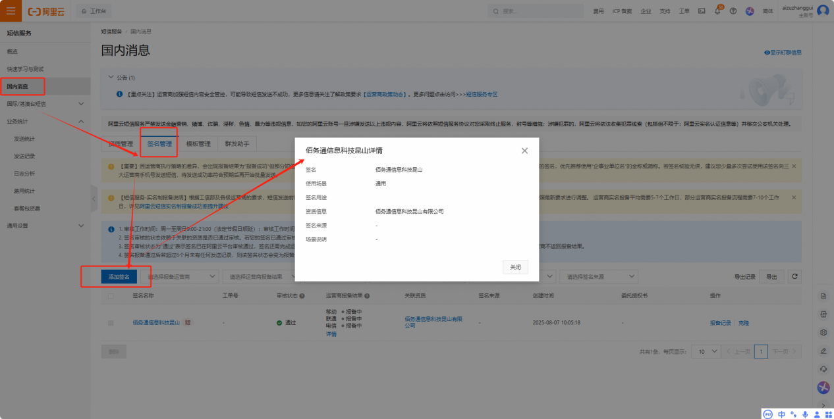Tick checkbox for 佰务通信息科技昆山 row
Image resolution: width=834 pixels, height=419 pixels.
111,323
